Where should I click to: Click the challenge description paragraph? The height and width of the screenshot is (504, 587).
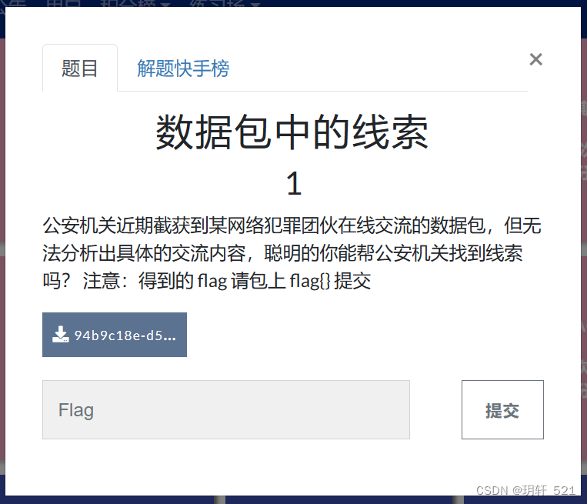point(292,253)
